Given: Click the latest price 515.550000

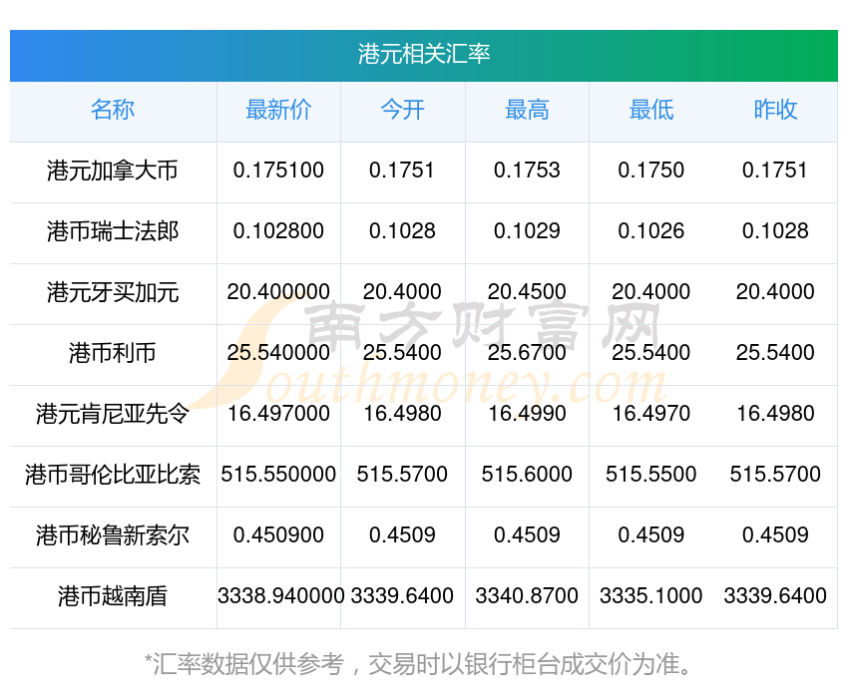Looking at the screenshot, I should click(278, 475).
